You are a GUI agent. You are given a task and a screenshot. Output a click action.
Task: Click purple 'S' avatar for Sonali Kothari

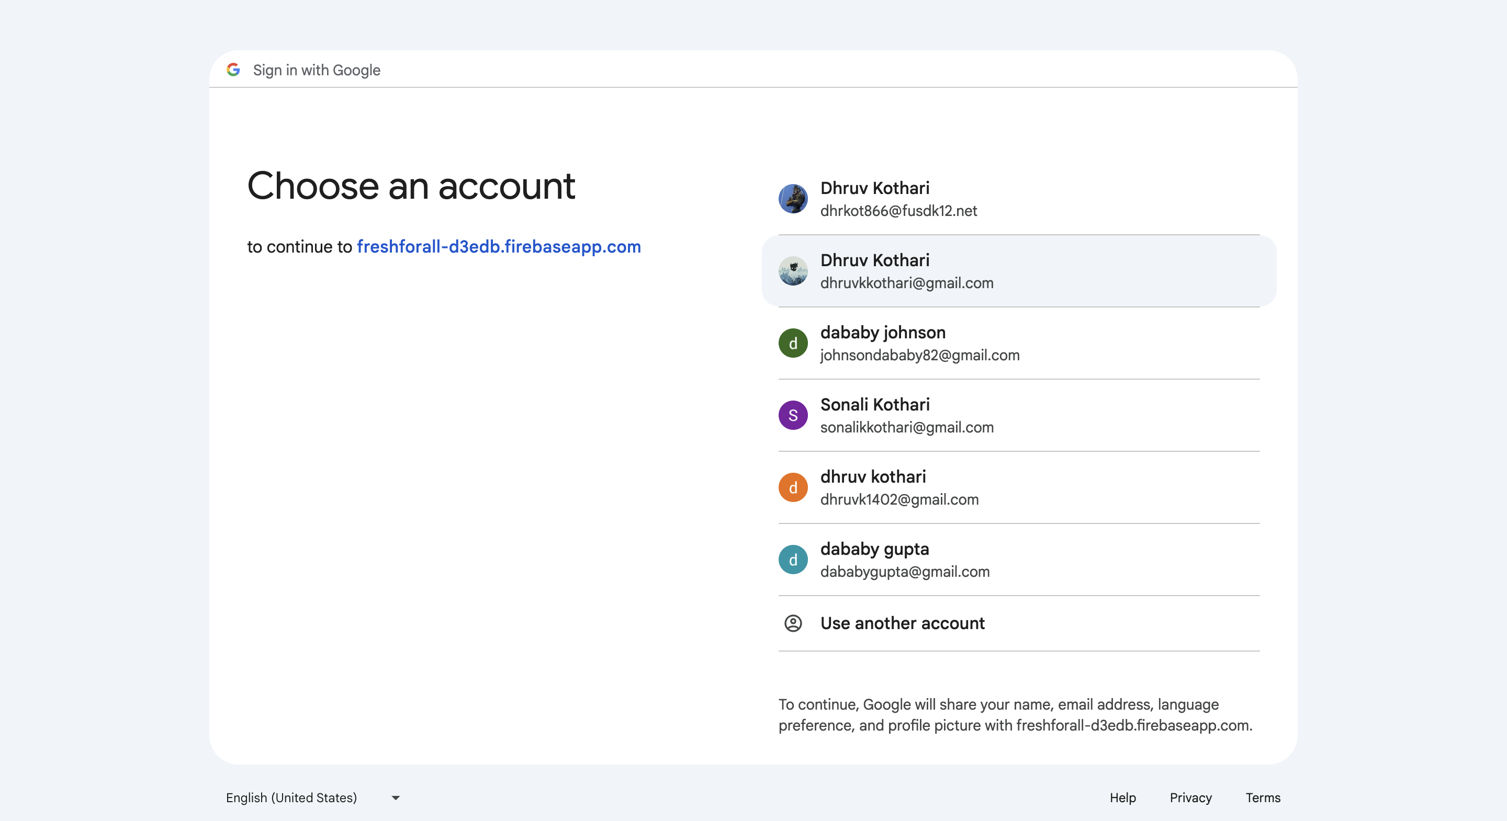(793, 415)
